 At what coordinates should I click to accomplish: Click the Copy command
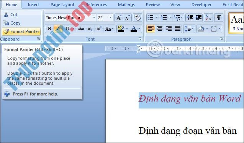tap(12, 23)
